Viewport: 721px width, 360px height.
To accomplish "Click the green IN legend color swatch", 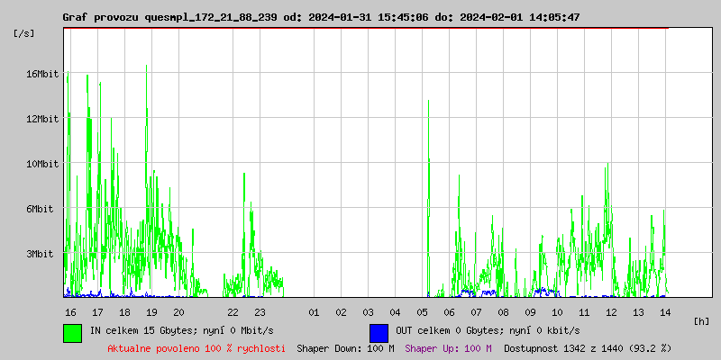I will click(73, 332).
